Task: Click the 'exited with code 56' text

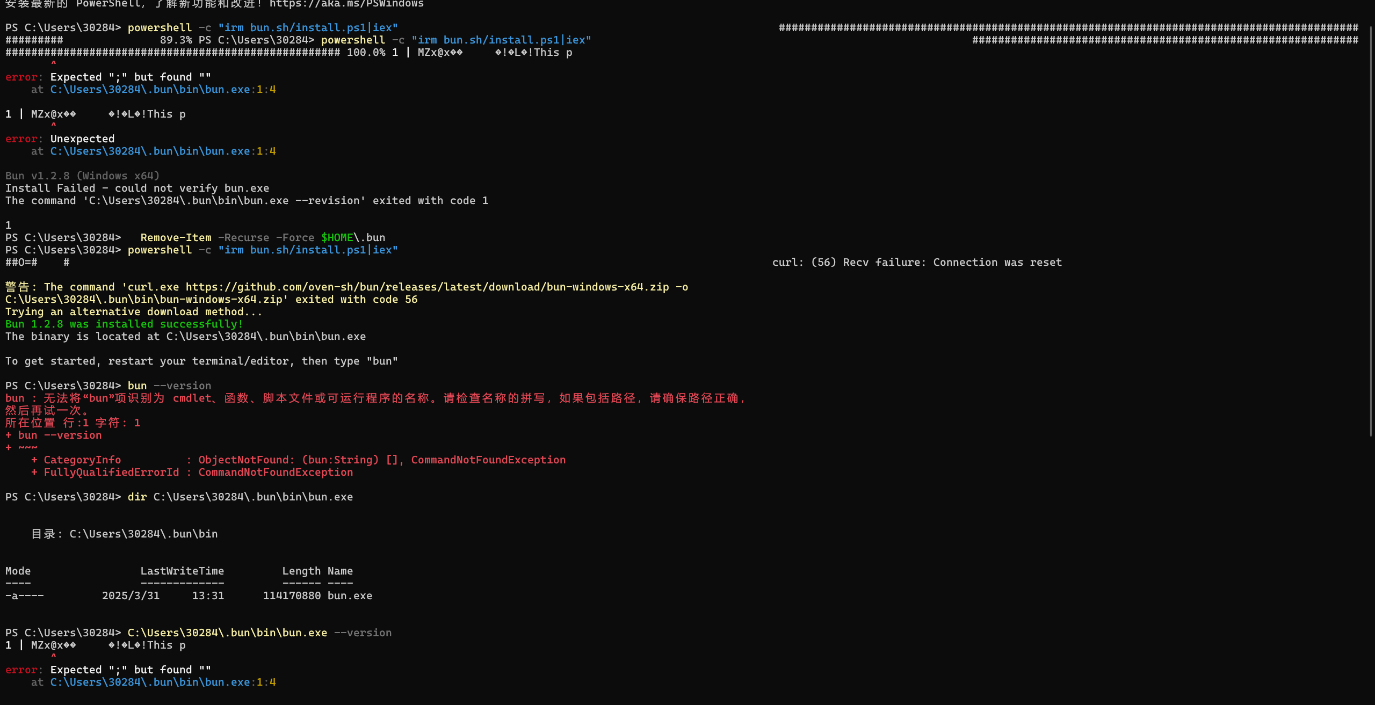Action: [x=356, y=300]
